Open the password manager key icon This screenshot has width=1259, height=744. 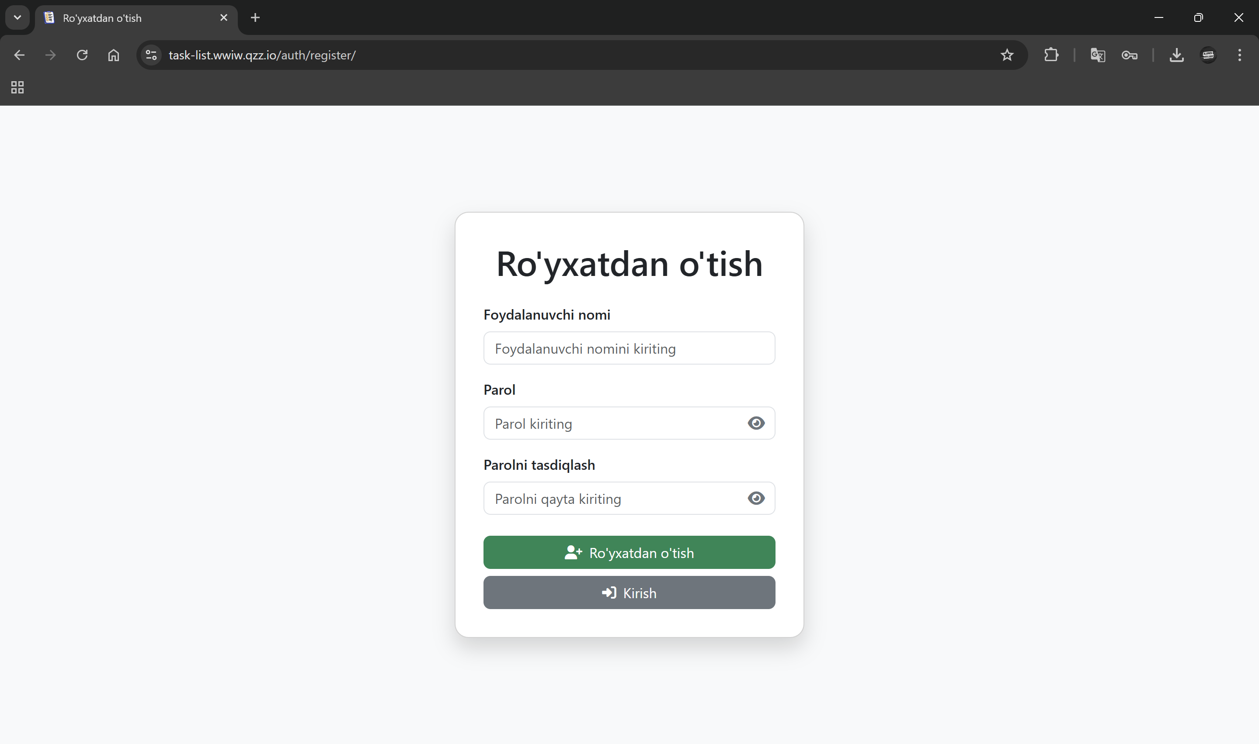[x=1129, y=55]
